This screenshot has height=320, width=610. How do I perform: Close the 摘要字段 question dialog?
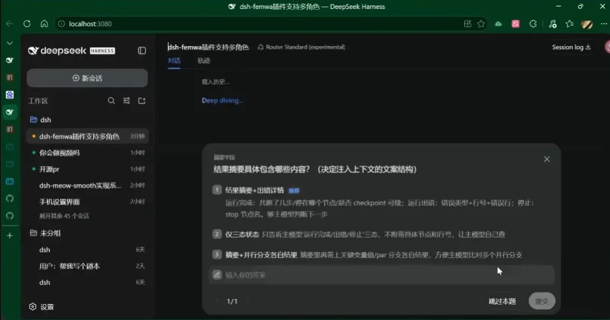click(x=547, y=159)
